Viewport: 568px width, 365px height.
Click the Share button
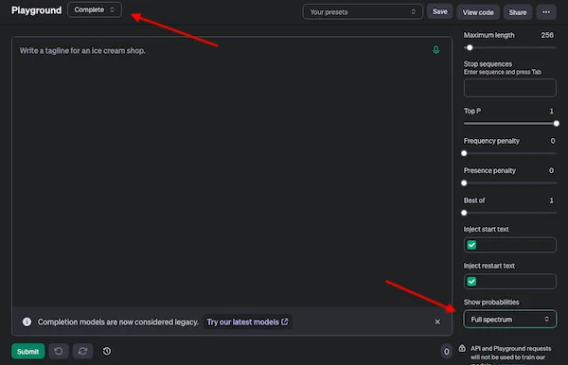point(518,12)
